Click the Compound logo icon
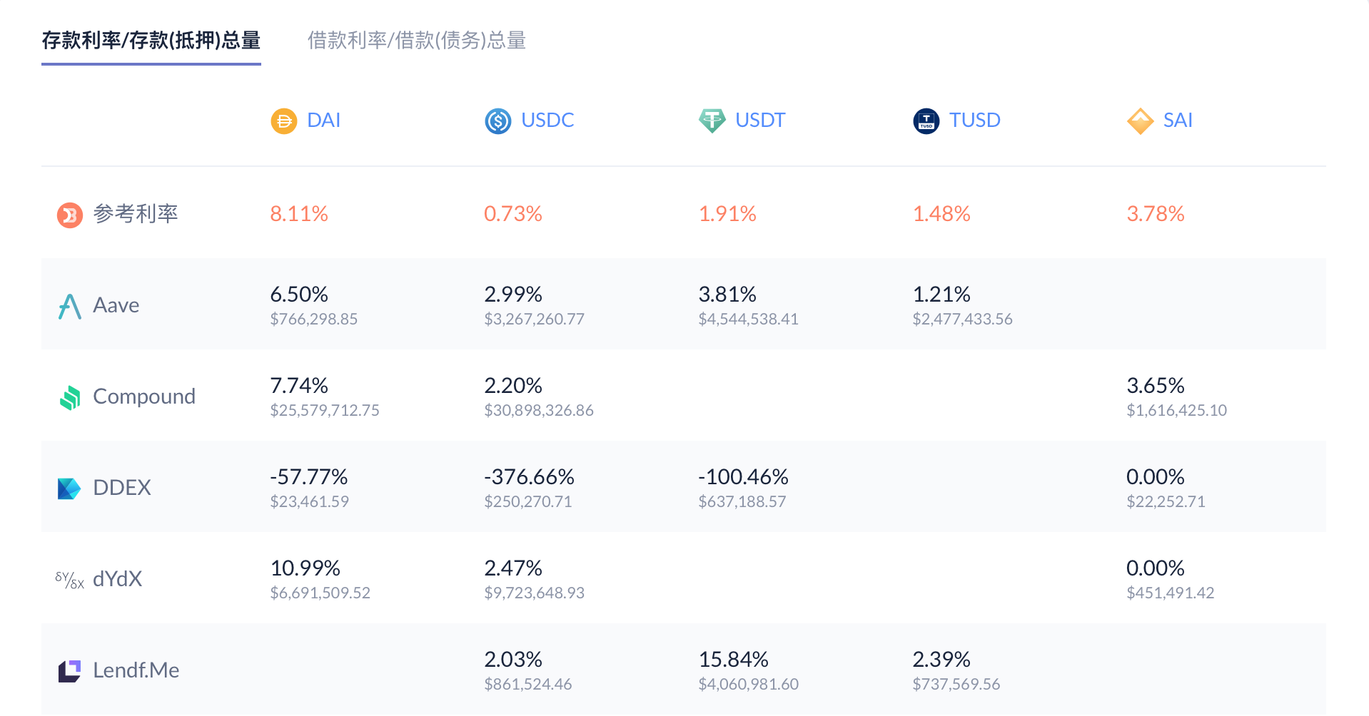Screen dimensions: 1369x716 (x=69, y=397)
